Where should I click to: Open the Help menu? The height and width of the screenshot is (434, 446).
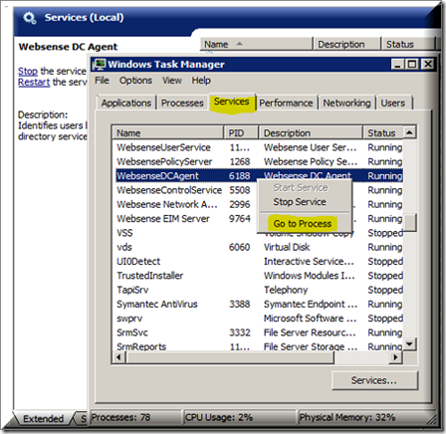click(x=201, y=81)
